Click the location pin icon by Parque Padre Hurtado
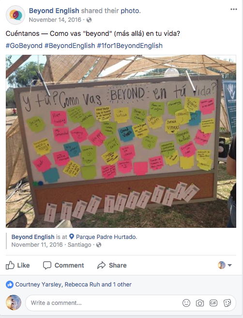The height and width of the screenshot is (318, 243). click(x=72, y=237)
